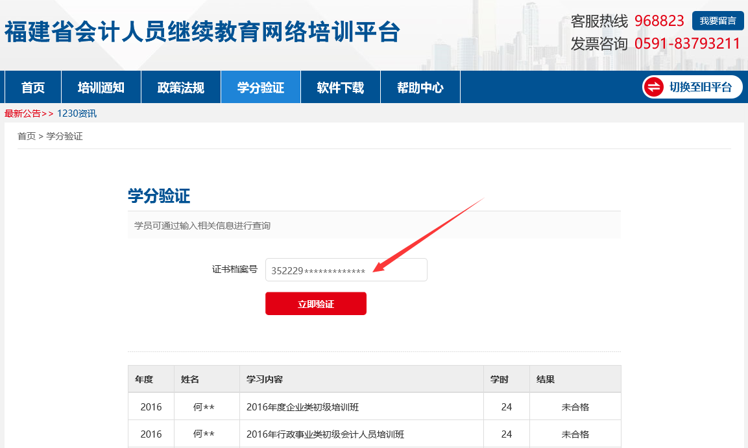Open the 1230资讯 announcement link
This screenshot has height=448, width=748.
pyautogui.click(x=77, y=113)
